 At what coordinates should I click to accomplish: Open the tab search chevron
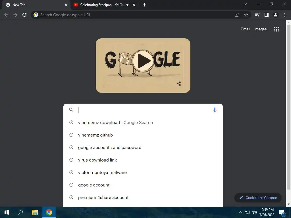tap(245, 4)
